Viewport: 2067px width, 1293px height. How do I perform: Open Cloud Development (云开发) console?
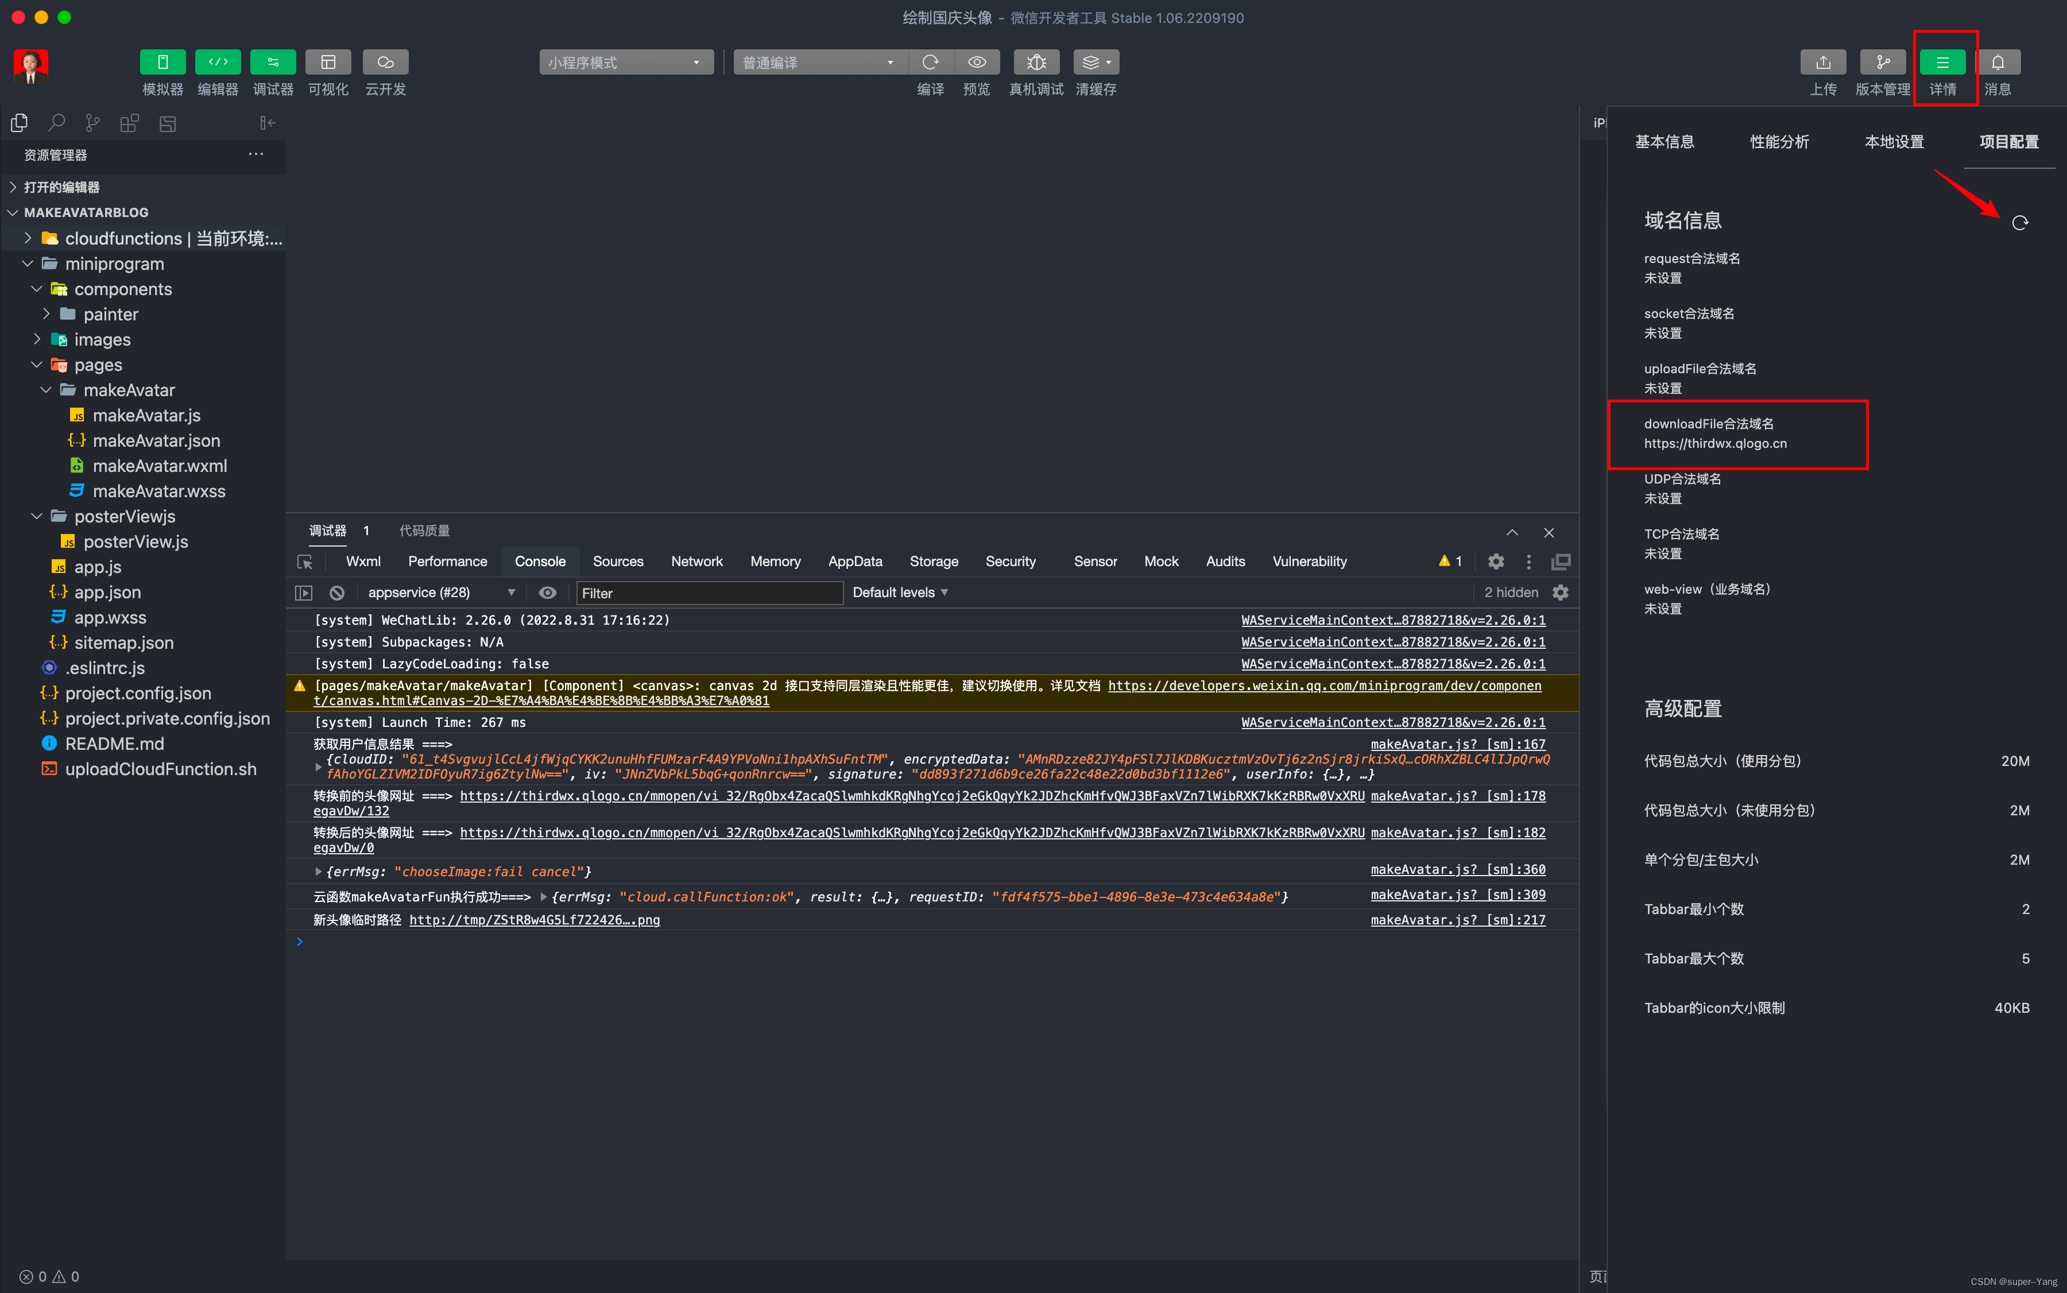tap(386, 61)
